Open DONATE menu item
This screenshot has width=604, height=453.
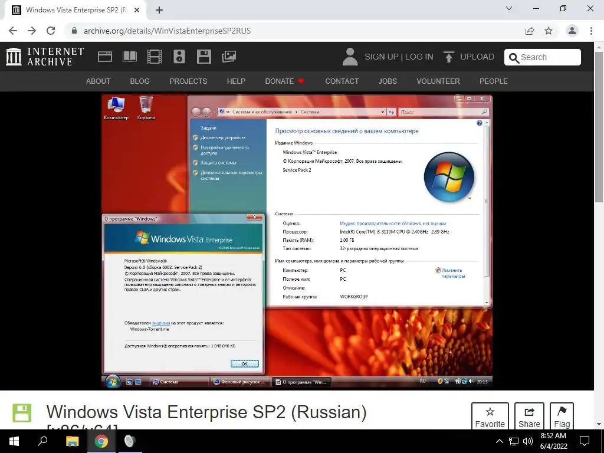tap(285, 81)
